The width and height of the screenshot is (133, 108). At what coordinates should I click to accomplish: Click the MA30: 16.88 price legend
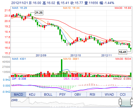[x=123, y=8]
